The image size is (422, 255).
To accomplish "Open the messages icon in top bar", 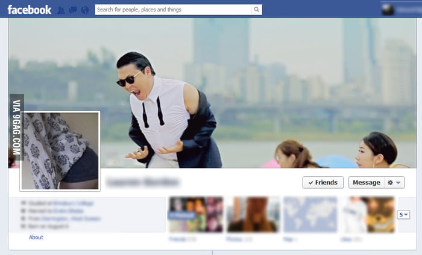I will pyautogui.click(x=74, y=10).
